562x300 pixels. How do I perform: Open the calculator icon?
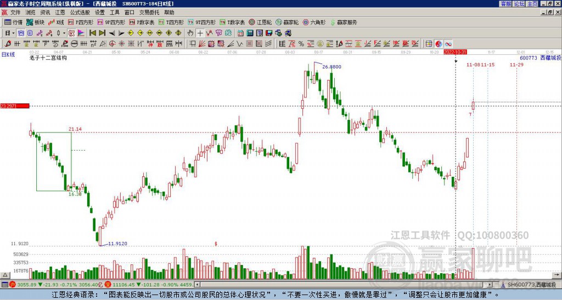point(250,33)
